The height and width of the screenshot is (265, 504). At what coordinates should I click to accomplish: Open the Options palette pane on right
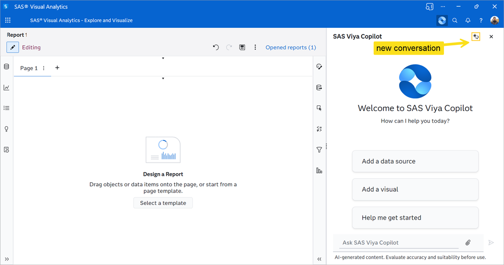click(319, 67)
